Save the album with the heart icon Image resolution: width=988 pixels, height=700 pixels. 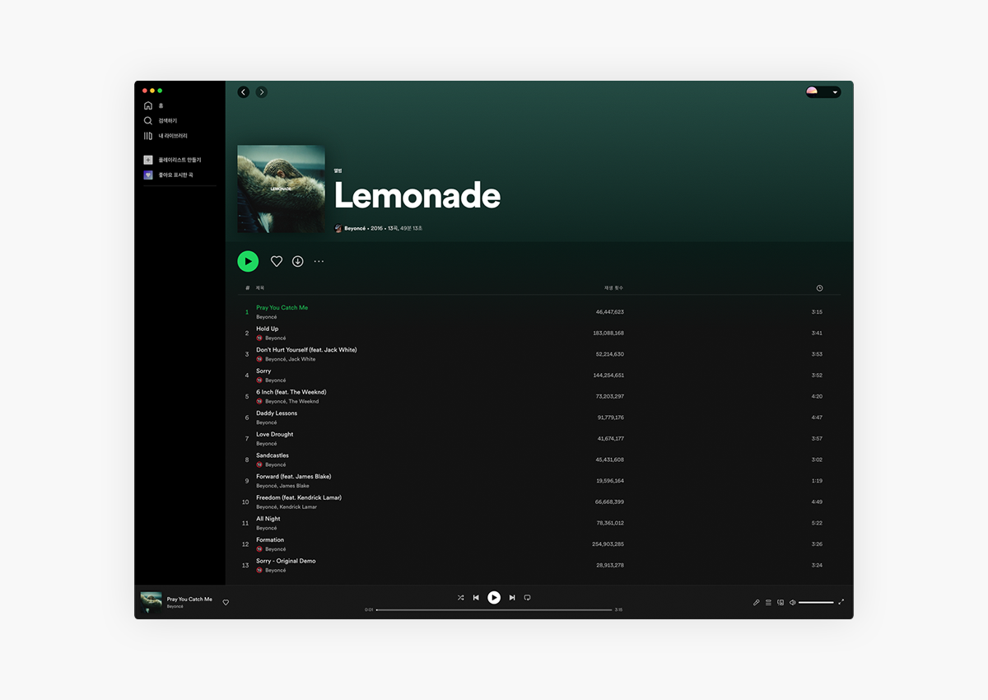pos(277,261)
